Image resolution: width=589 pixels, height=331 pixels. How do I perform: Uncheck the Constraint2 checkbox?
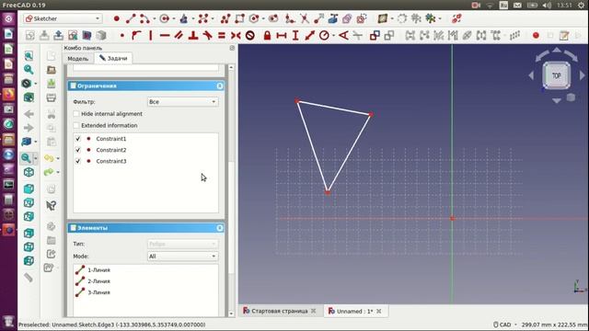point(77,150)
